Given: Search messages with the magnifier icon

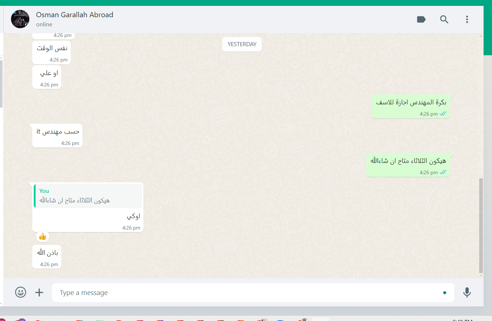Looking at the screenshot, I should (x=444, y=19).
